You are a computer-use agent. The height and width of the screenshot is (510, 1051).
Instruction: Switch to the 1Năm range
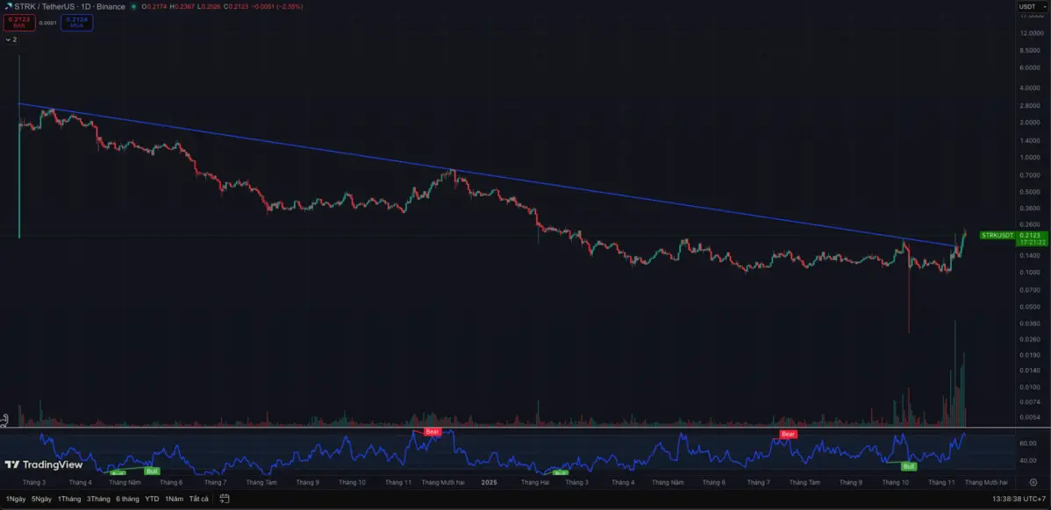tap(174, 498)
